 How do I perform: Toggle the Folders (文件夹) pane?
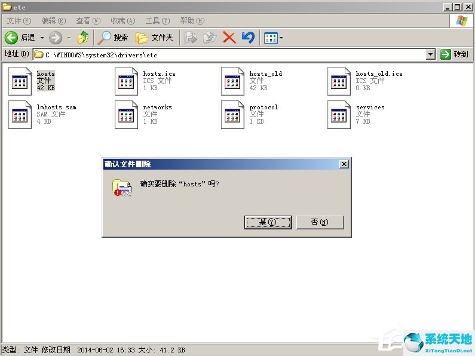tap(154, 38)
